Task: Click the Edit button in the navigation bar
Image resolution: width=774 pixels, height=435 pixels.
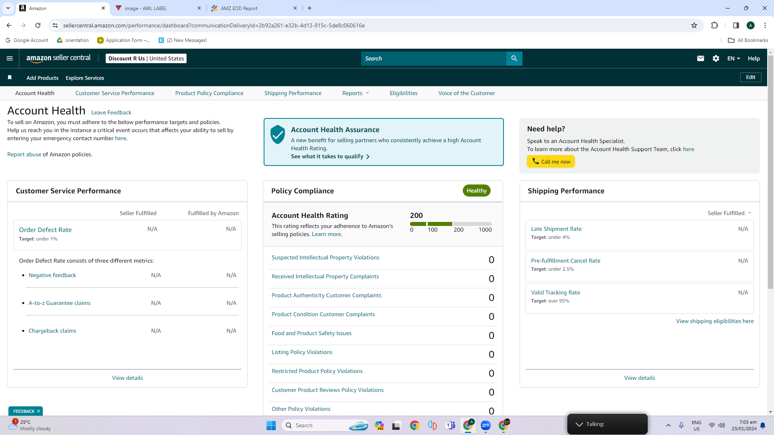Action: coord(751,77)
